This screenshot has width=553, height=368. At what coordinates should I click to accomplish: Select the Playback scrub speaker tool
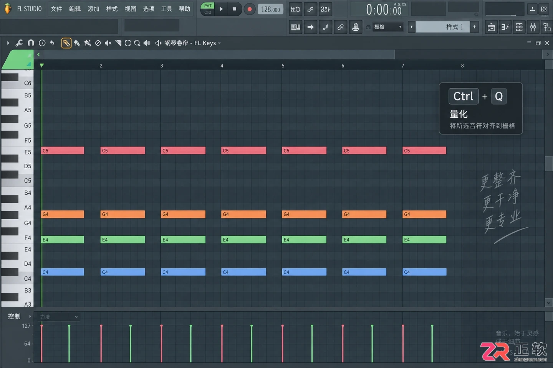point(147,43)
